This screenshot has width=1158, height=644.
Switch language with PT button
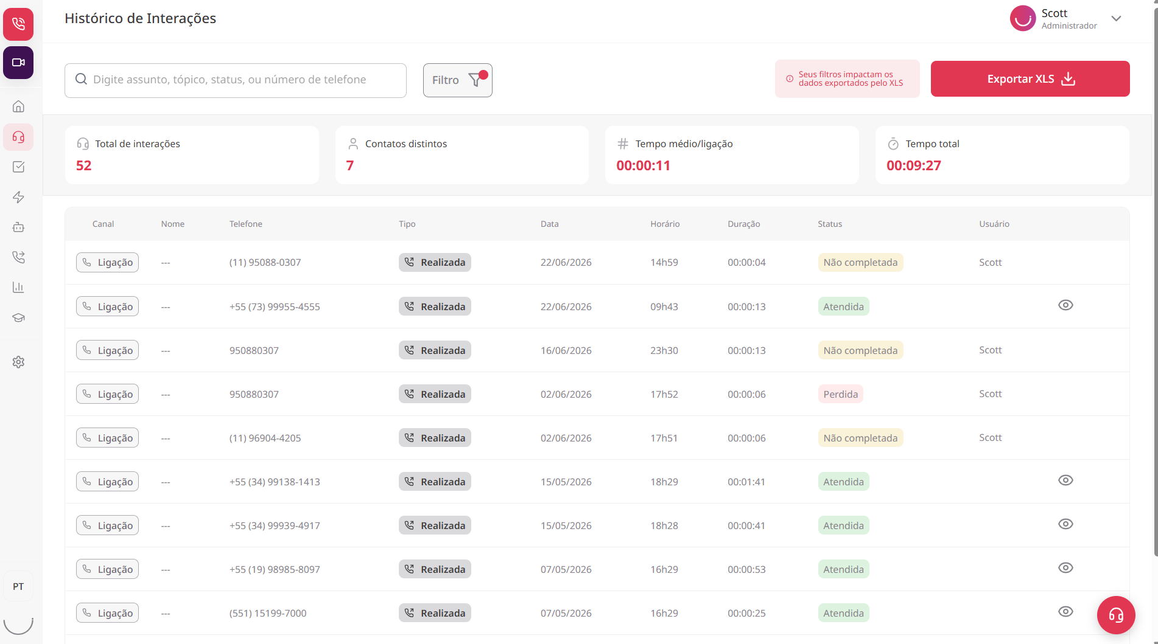(18, 586)
